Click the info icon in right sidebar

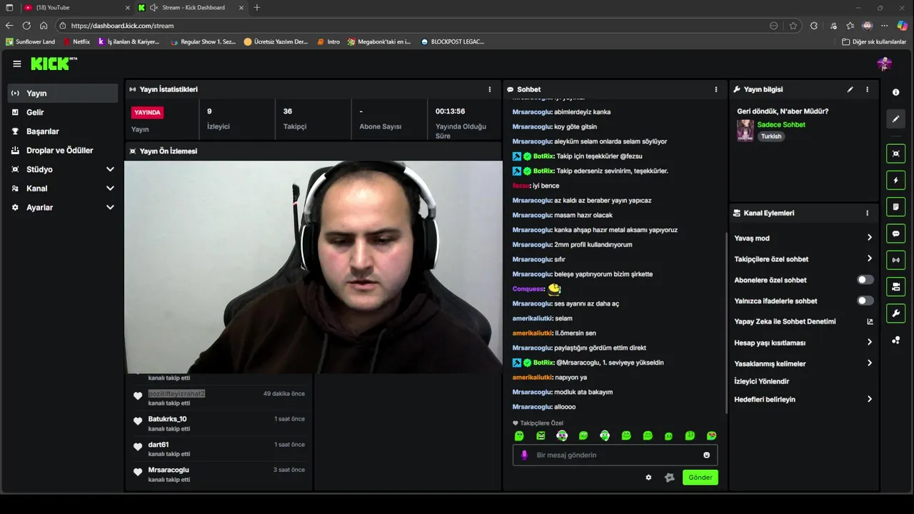[x=895, y=93]
